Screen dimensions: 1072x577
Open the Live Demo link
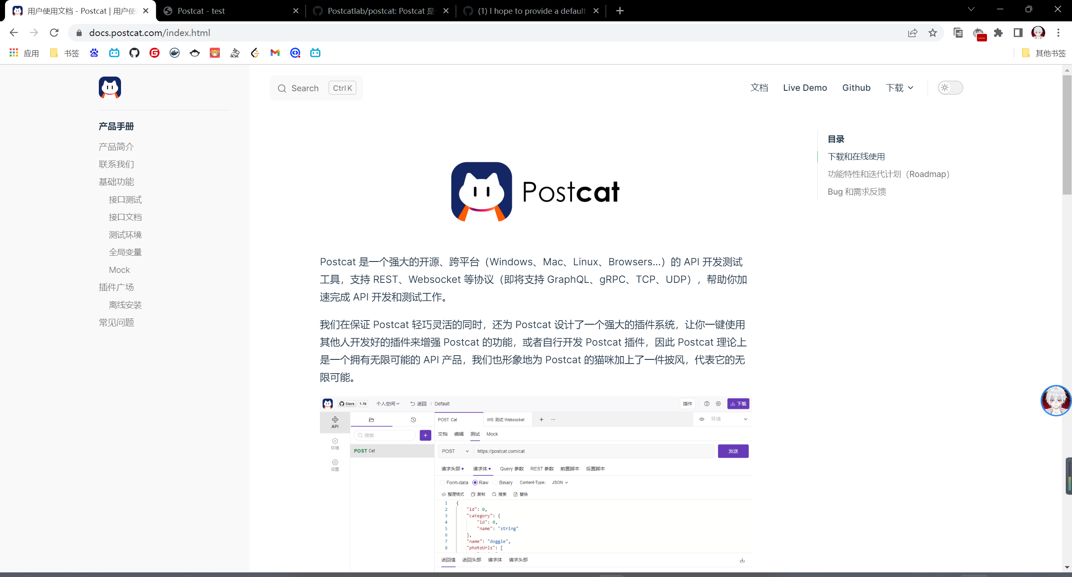804,87
